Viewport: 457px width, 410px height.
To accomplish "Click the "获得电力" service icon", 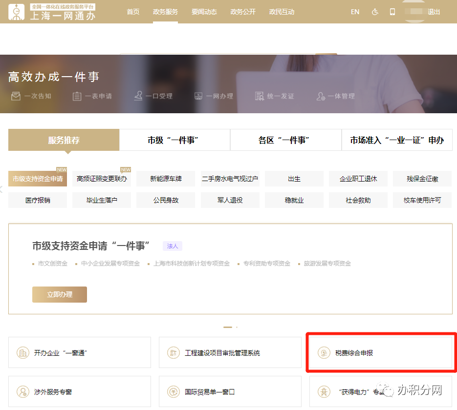I will [323, 391].
